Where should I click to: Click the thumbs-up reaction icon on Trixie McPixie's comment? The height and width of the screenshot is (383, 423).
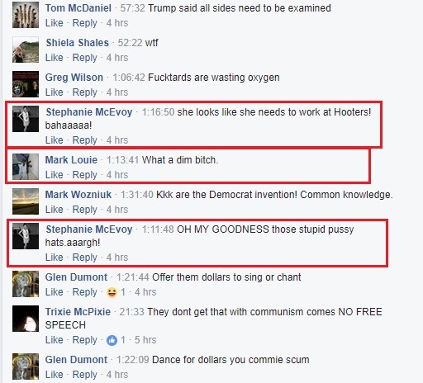(112, 340)
